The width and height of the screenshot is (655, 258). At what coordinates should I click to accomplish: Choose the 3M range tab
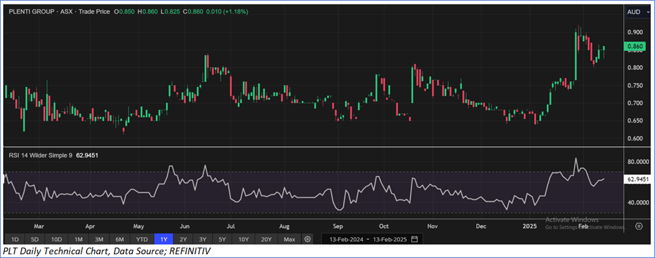tap(99, 240)
